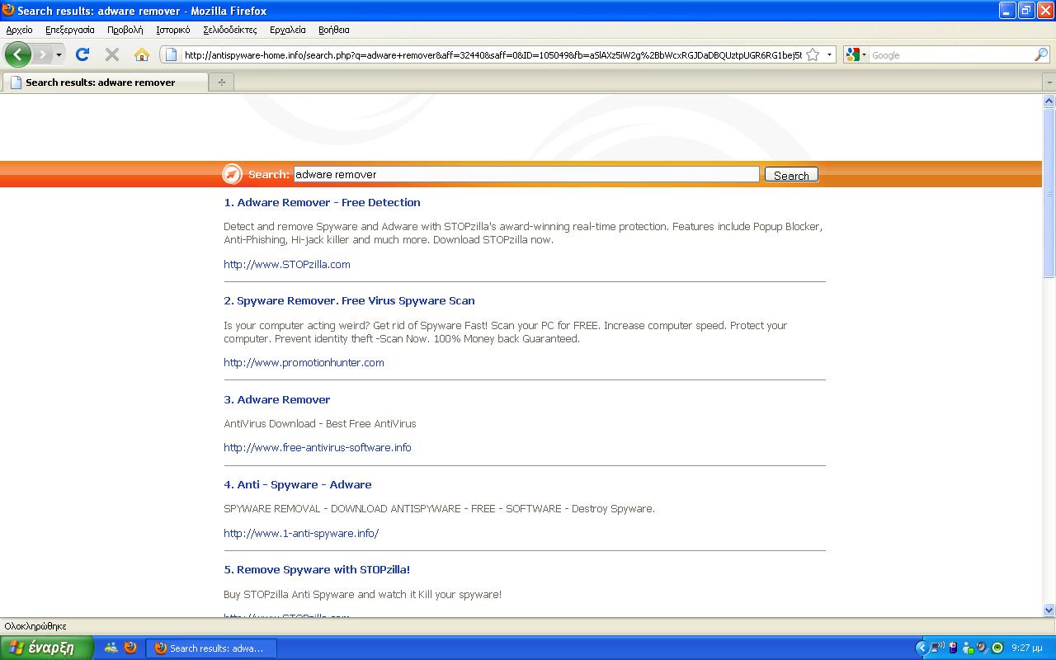Viewport: 1056px width, 660px height.
Task: Open '3. Adware Remover' result
Action: coord(276,399)
